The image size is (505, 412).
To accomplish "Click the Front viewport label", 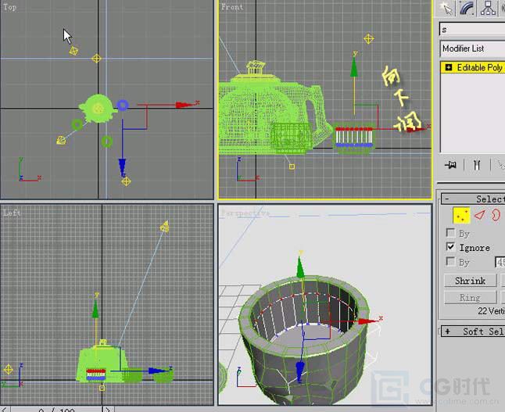I will (232, 7).
